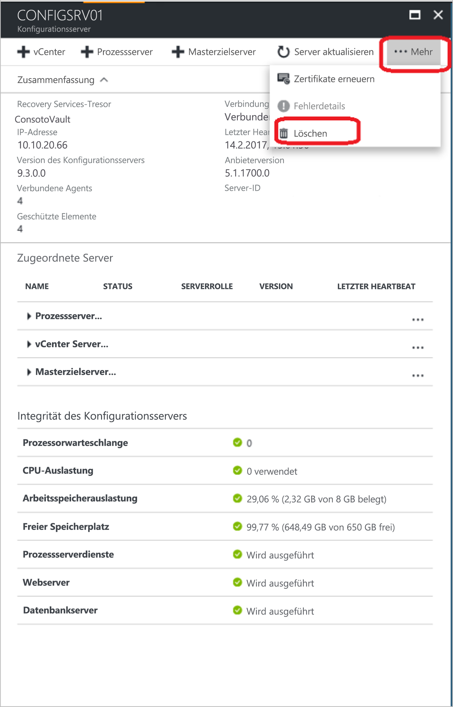Click the Prozessserver toolbar label
The image size is (453, 707).
coord(125,52)
